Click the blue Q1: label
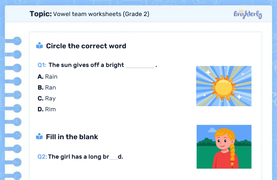 click(42, 65)
